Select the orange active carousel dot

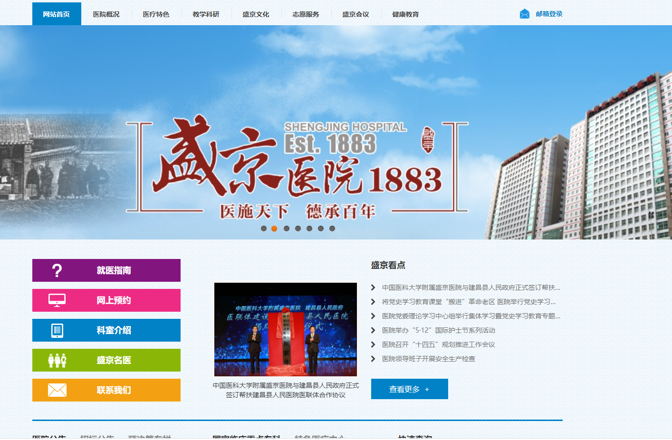click(274, 229)
